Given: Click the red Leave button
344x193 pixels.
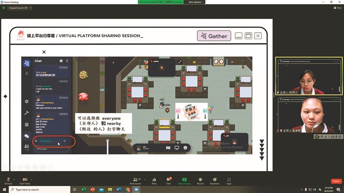Looking at the screenshot, I should click(336, 181).
